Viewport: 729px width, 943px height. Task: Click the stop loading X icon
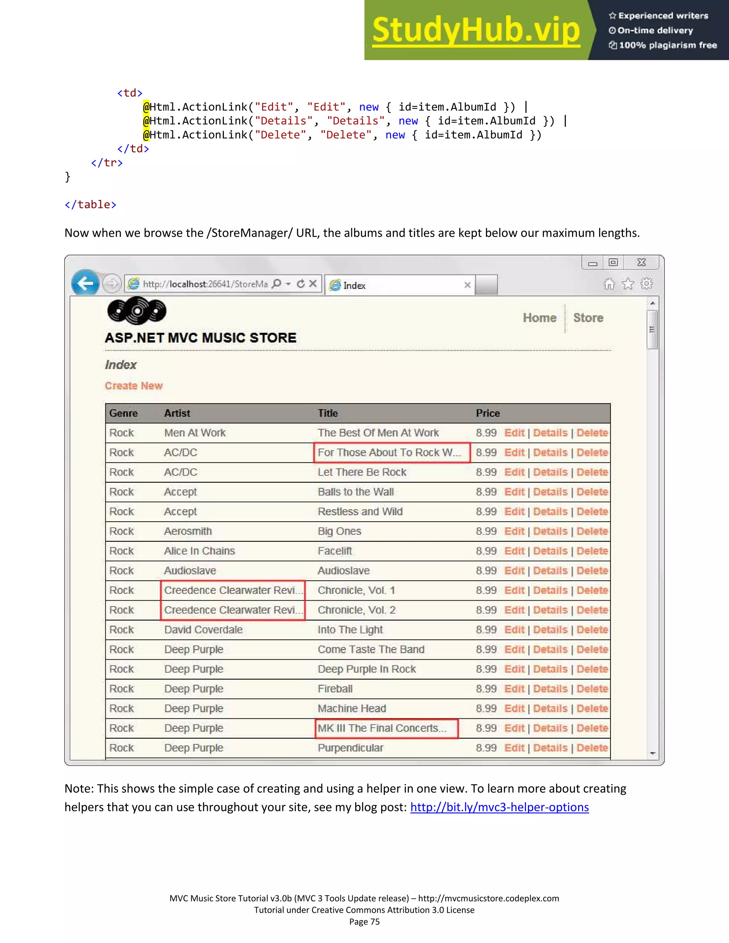pos(313,284)
